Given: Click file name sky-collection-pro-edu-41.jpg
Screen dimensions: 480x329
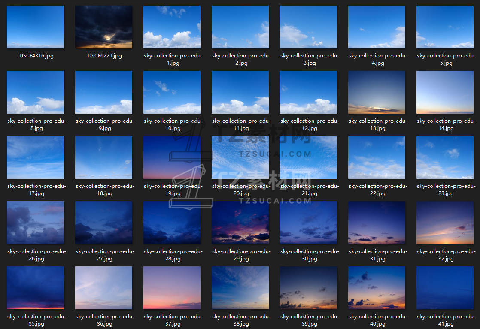Looking at the screenshot, I should [x=447, y=320].
